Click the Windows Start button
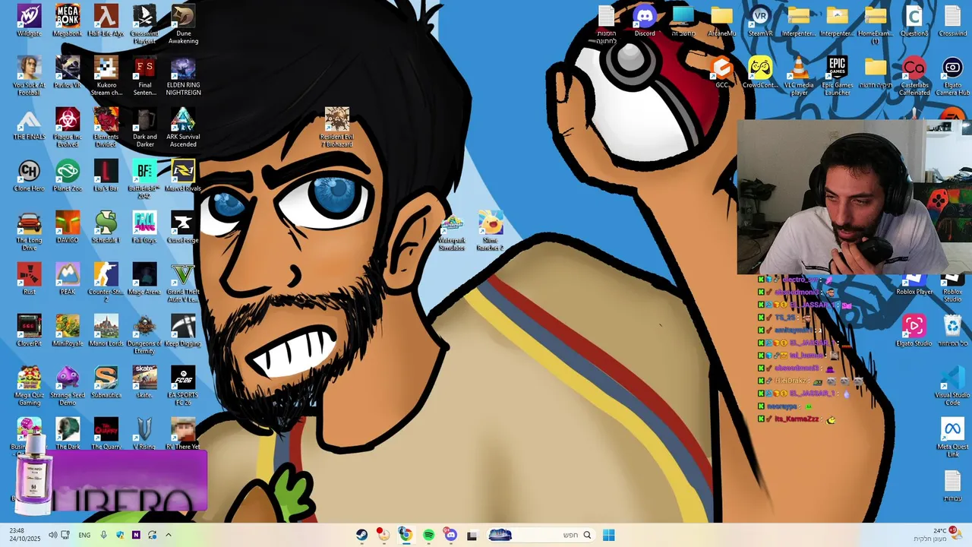The height and width of the screenshot is (547, 972). pyautogui.click(x=608, y=535)
